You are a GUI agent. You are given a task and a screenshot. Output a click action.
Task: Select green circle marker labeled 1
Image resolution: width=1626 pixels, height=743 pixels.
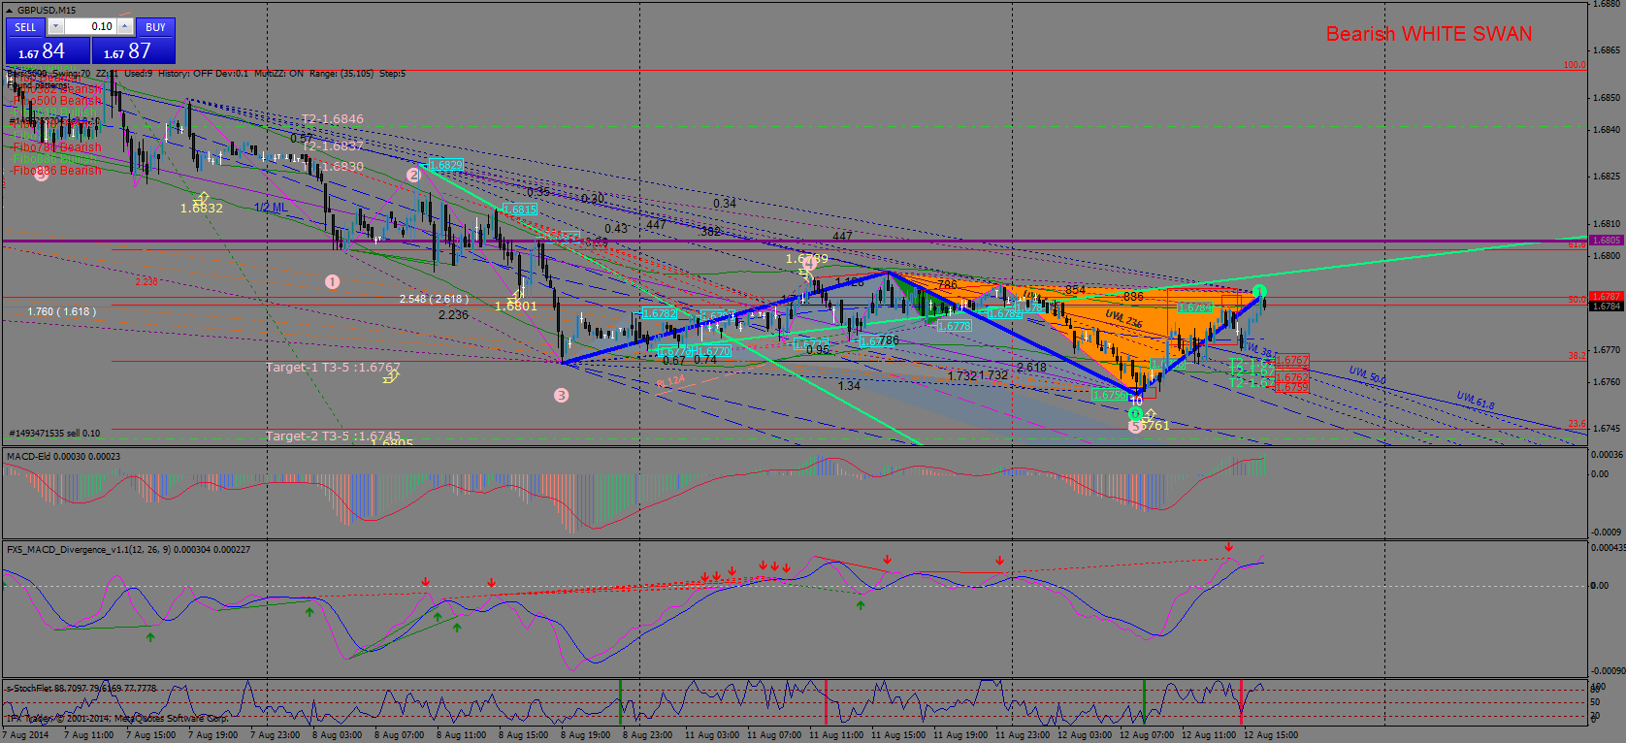[x=1259, y=291]
